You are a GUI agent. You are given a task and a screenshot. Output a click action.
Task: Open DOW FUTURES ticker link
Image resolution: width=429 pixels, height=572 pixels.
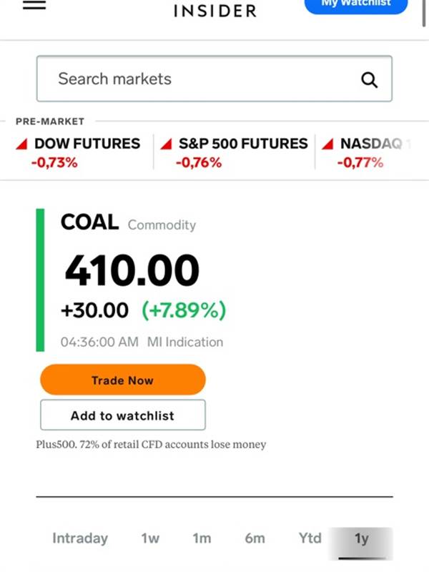coord(87,144)
